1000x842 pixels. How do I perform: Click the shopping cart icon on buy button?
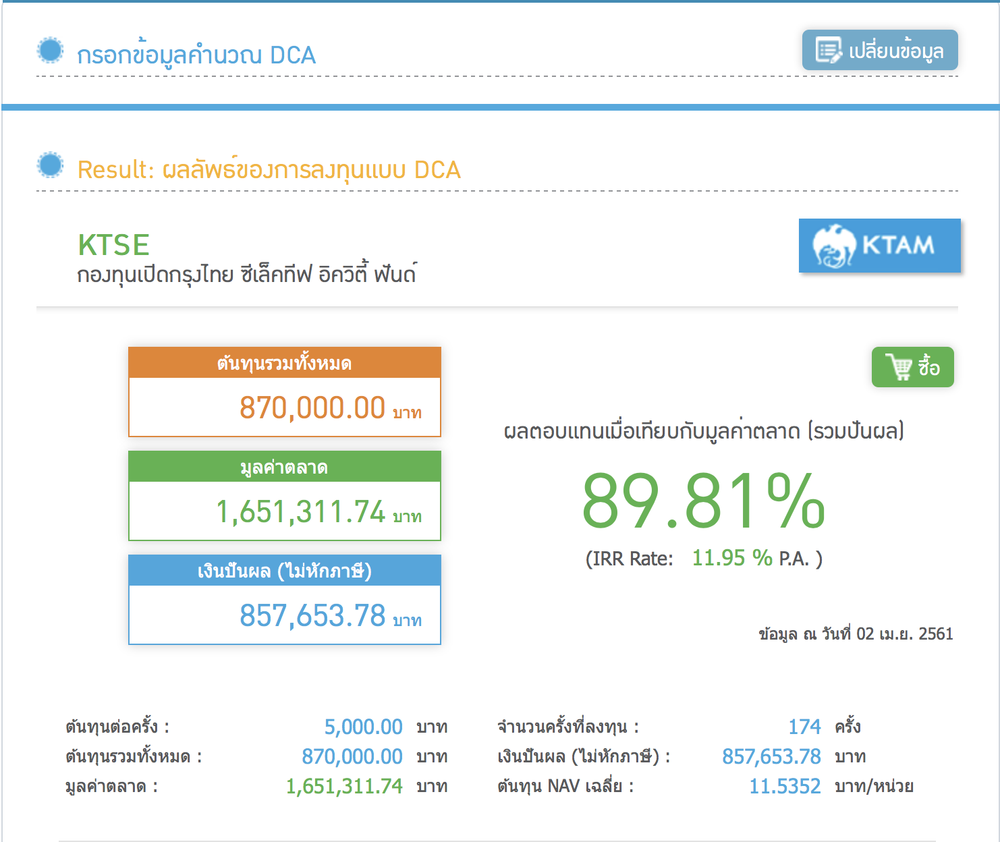[x=899, y=367]
